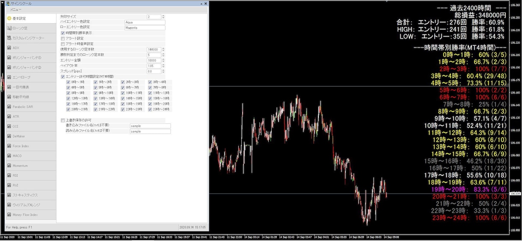Screen dimensions: 522x241
Task: Adjust ペイアウト率 spinner arrows
Action: click(x=163, y=66)
